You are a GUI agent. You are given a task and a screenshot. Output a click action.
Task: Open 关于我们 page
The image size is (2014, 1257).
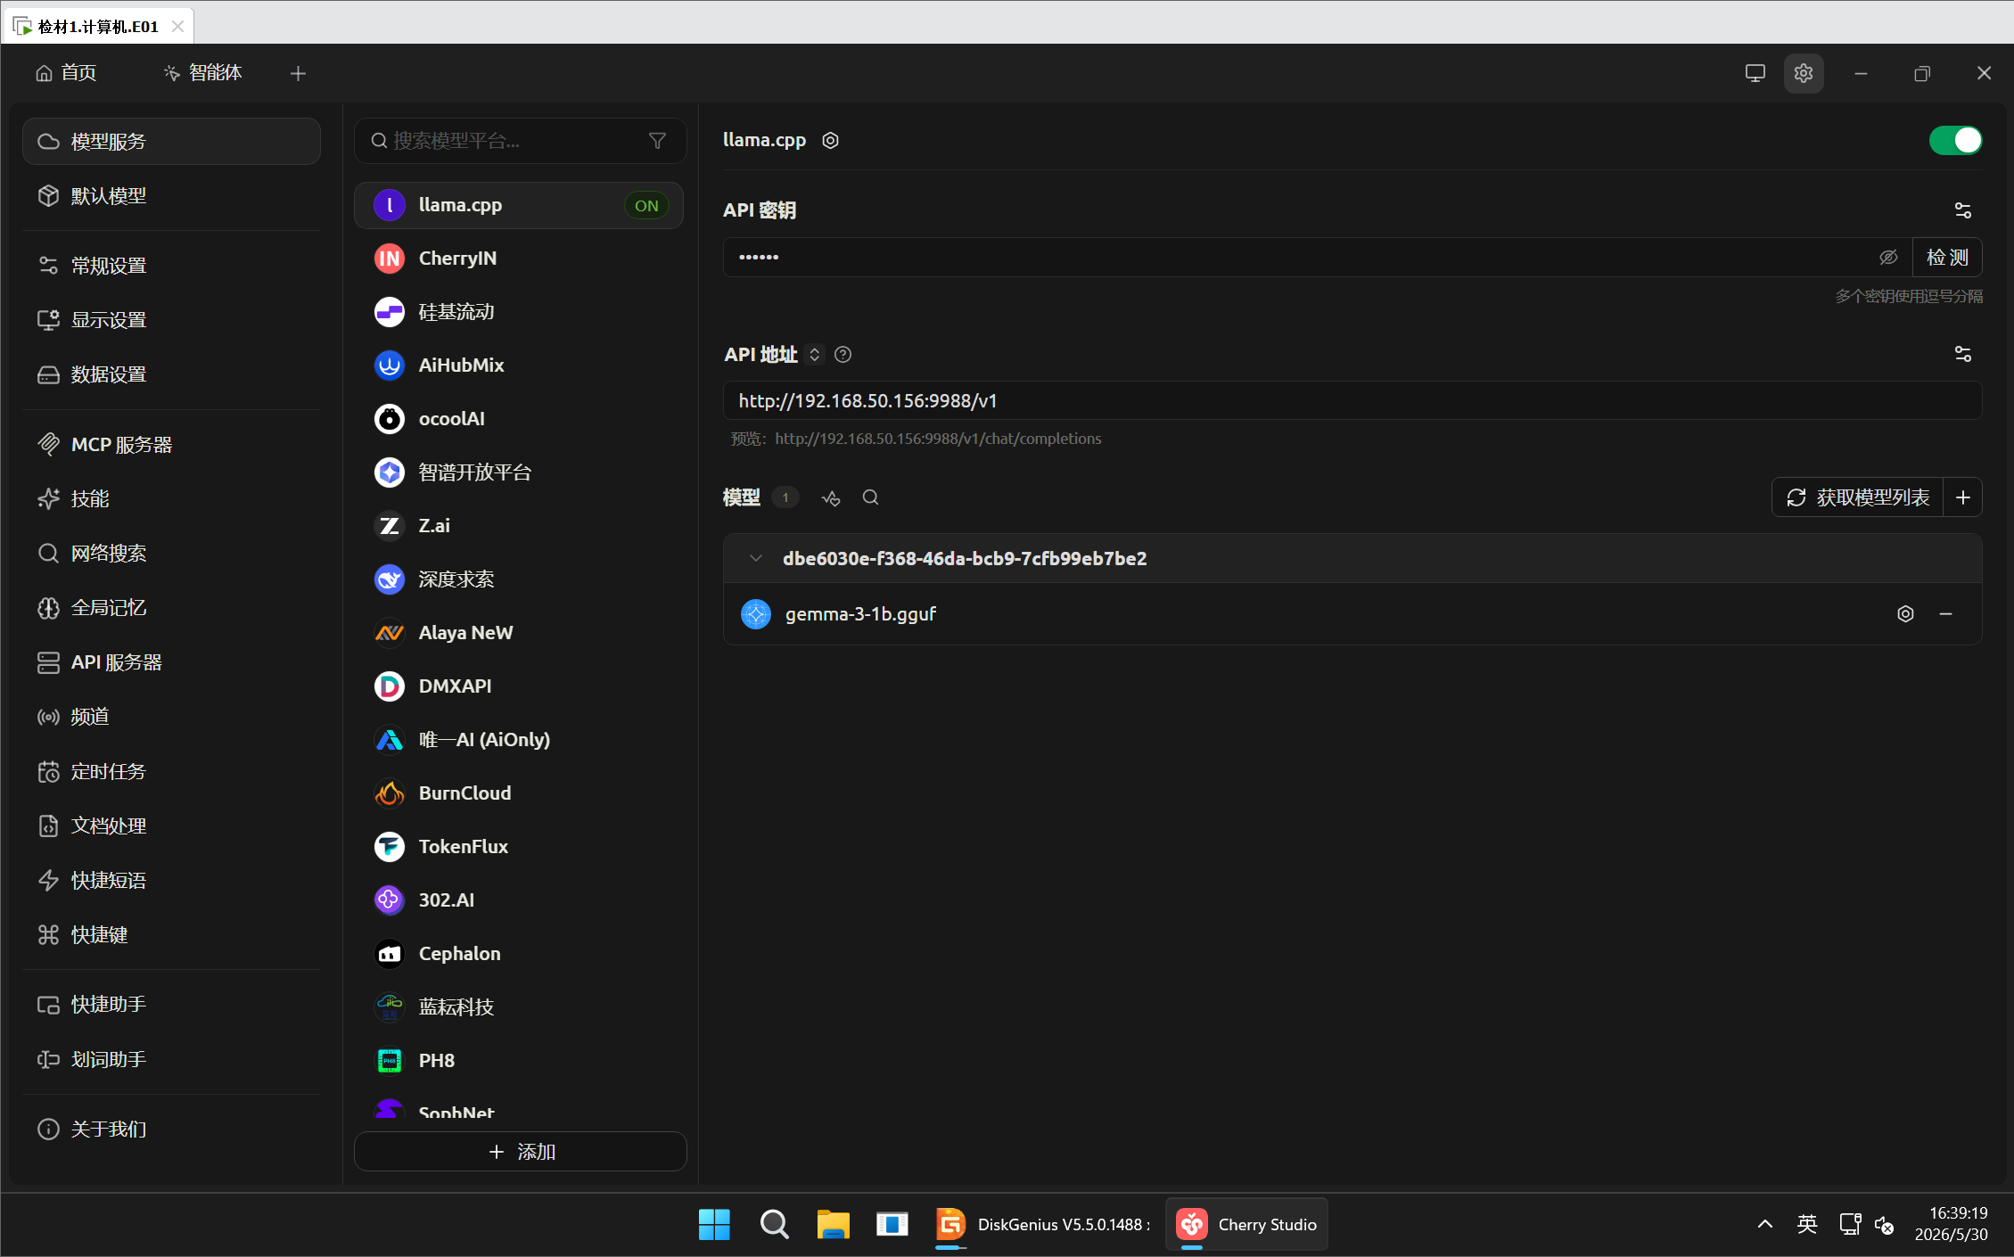pos(171,1130)
